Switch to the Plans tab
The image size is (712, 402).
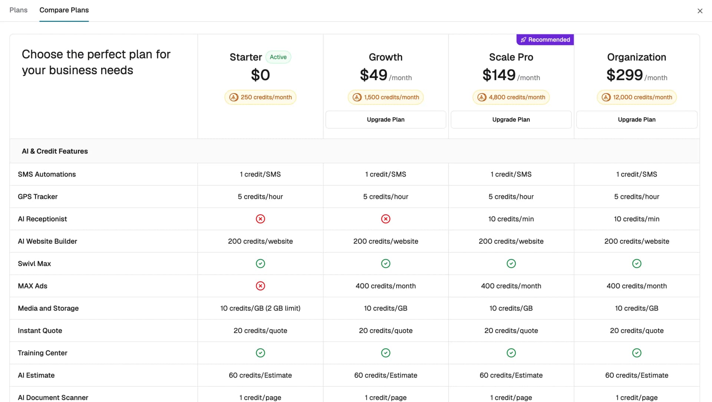click(x=19, y=10)
